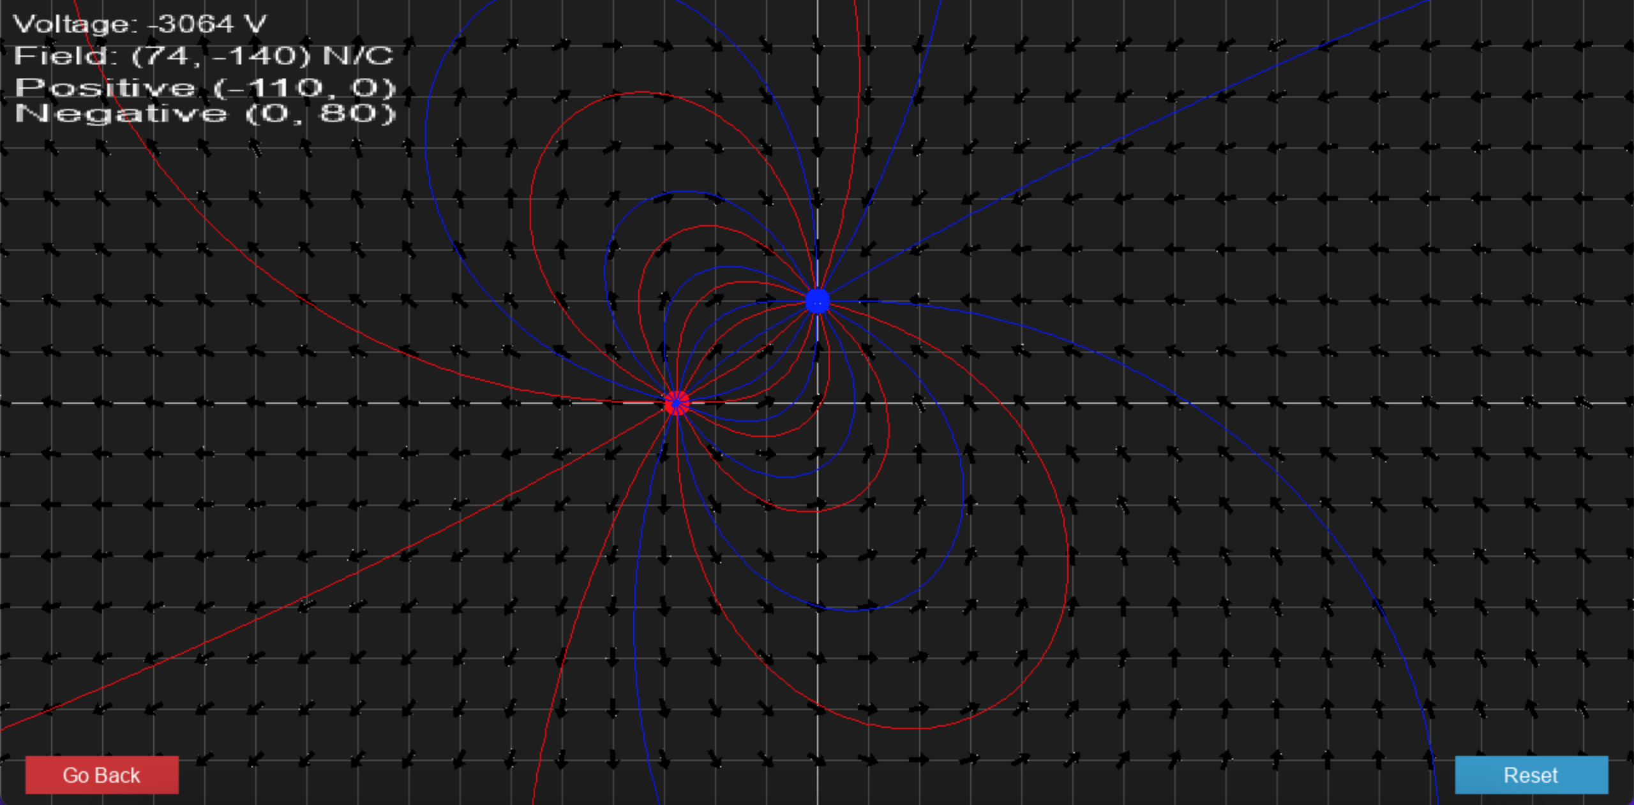Image resolution: width=1634 pixels, height=805 pixels.
Task: Click the Voltage: -3064 V readout
Action: (x=140, y=24)
